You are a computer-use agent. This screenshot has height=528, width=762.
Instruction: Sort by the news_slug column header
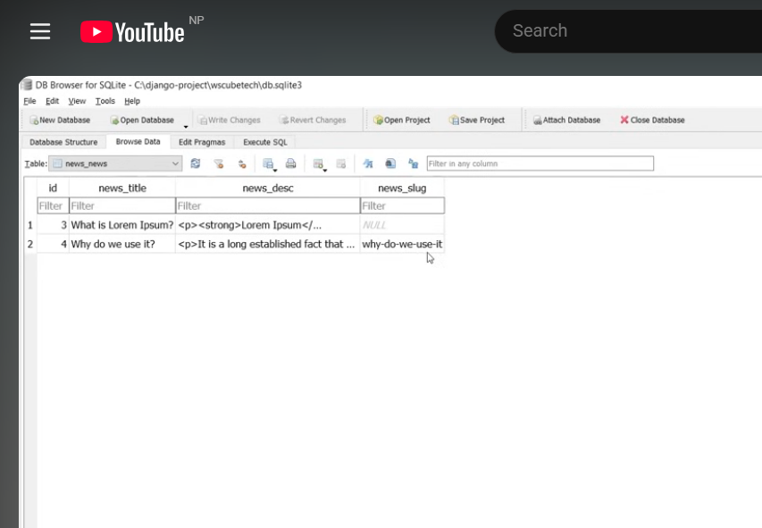[402, 189]
